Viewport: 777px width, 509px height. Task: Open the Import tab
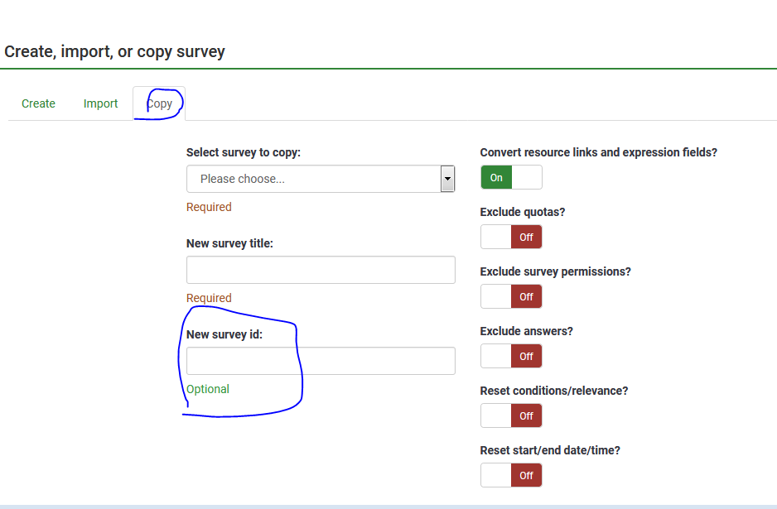[x=100, y=103]
